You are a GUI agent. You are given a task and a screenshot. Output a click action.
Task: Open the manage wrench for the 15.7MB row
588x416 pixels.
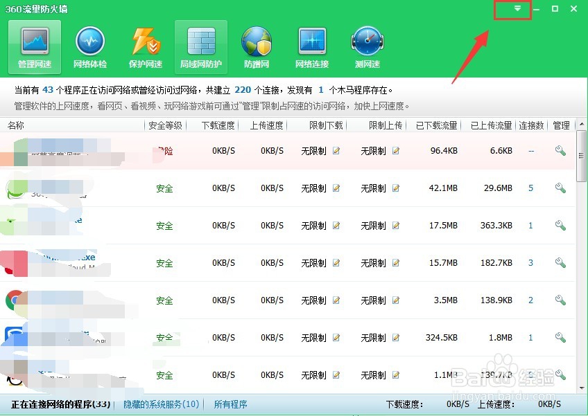[x=560, y=263]
